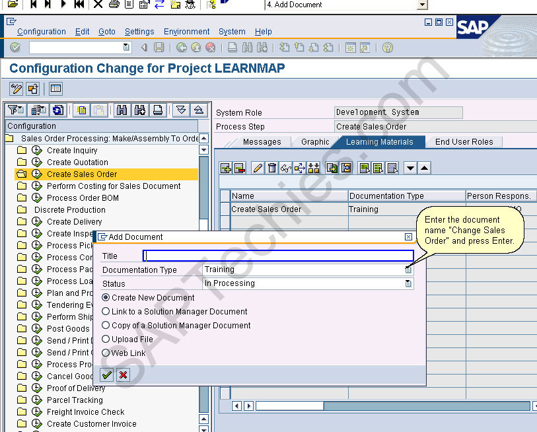Click the yellow Exit arrow icon
The image size is (537, 432).
click(196, 48)
